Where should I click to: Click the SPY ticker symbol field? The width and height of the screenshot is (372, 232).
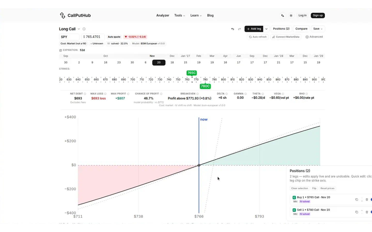tap(69, 37)
